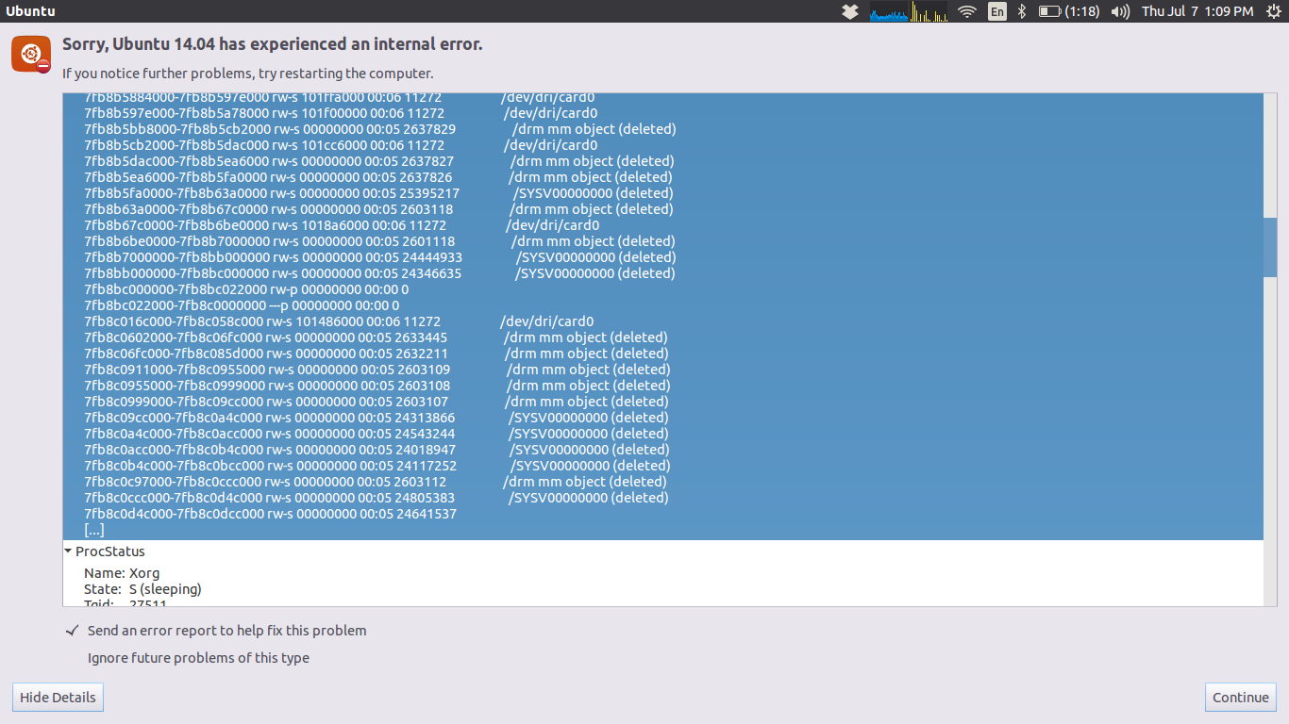This screenshot has height=724, width=1289.
Task: Select the line with inode 2603108
Action: 377,386
